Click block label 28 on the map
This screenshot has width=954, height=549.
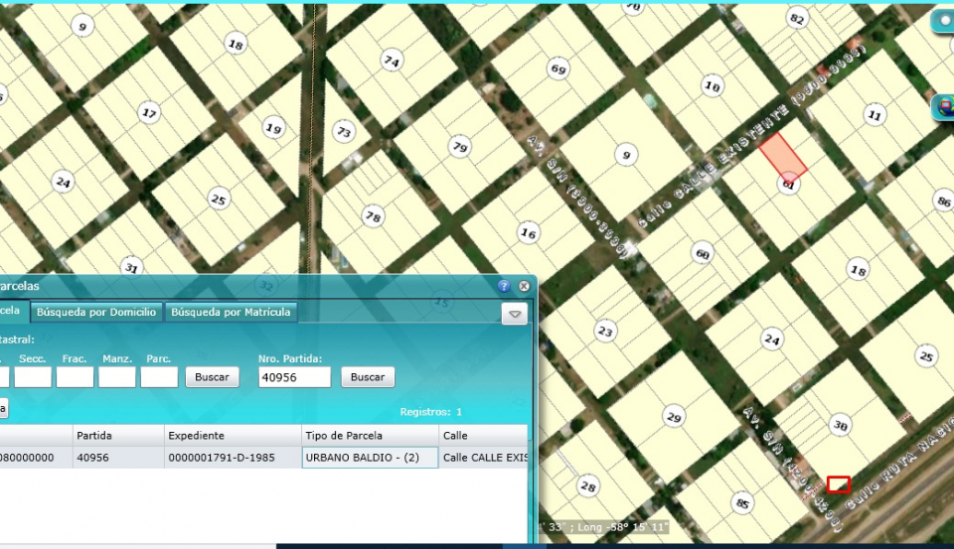click(x=587, y=485)
